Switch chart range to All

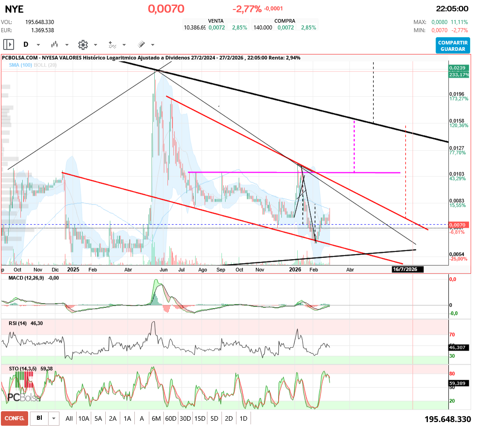69,418
